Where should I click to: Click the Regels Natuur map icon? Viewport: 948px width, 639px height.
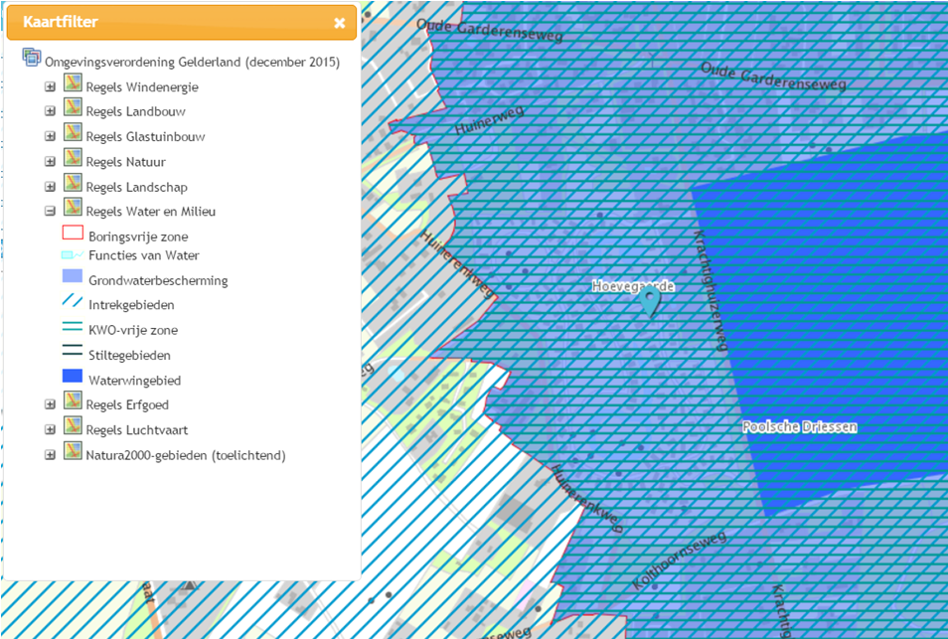coord(72,160)
